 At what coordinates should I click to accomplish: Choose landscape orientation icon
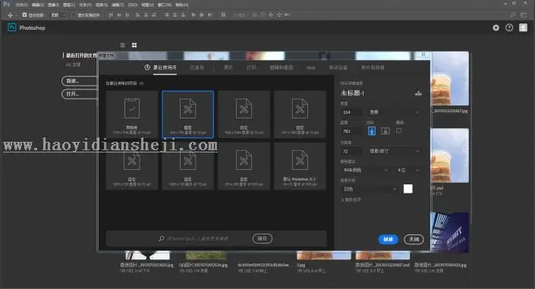pyautogui.click(x=386, y=130)
